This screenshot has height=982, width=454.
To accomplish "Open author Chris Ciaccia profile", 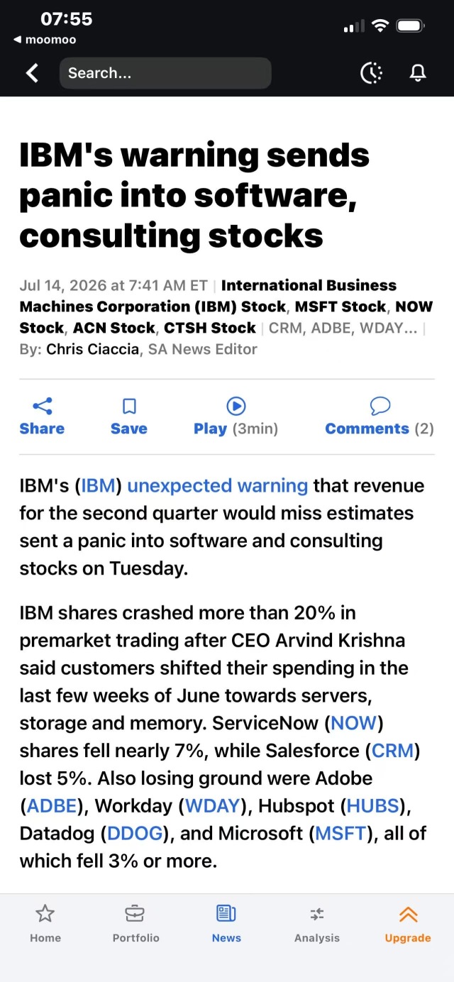I will pyautogui.click(x=93, y=349).
